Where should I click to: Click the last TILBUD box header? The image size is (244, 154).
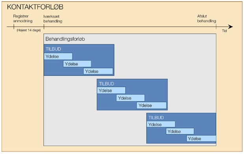pyautogui.click(x=156, y=117)
